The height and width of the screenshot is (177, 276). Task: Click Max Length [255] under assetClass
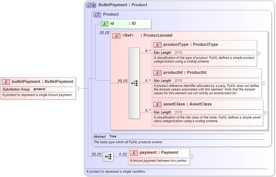168,112
